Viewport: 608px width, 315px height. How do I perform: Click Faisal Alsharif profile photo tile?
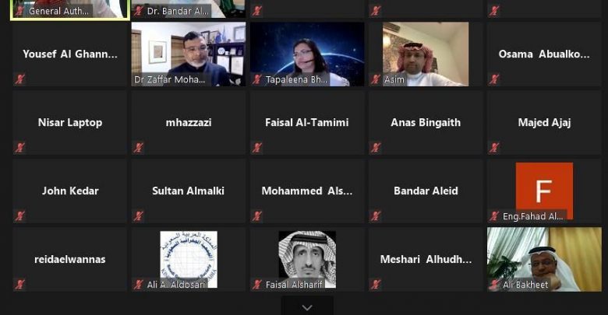click(307, 259)
